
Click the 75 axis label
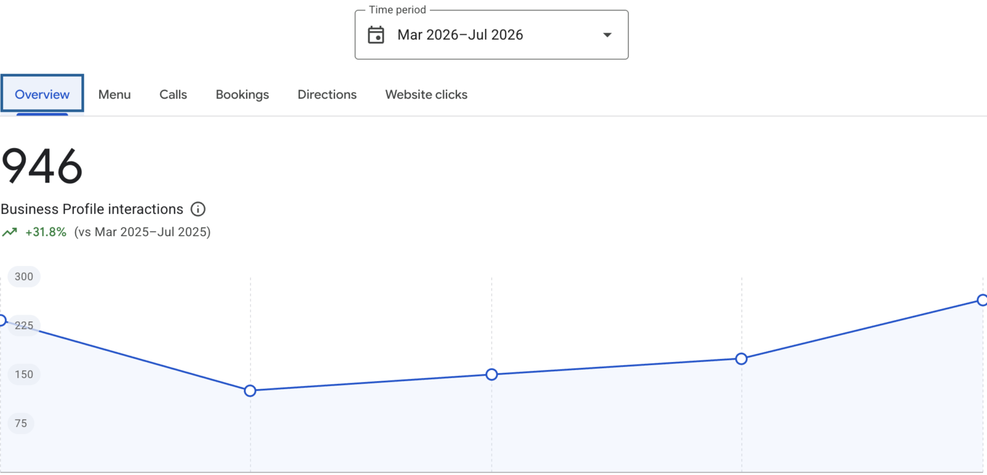21,423
